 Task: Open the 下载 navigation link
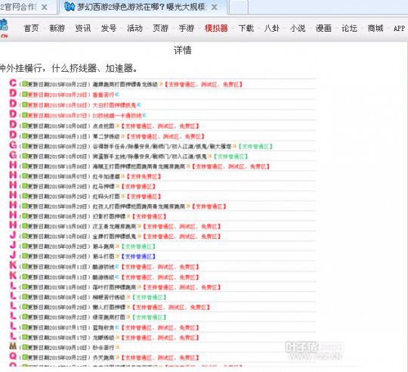tap(246, 28)
